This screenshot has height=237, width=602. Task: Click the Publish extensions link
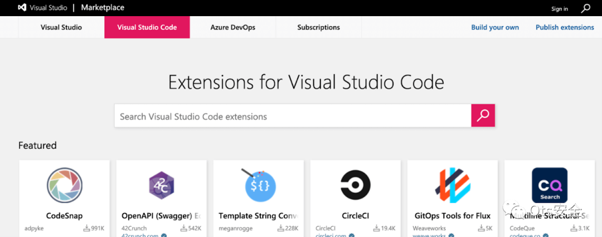click(x=565, y=27)
